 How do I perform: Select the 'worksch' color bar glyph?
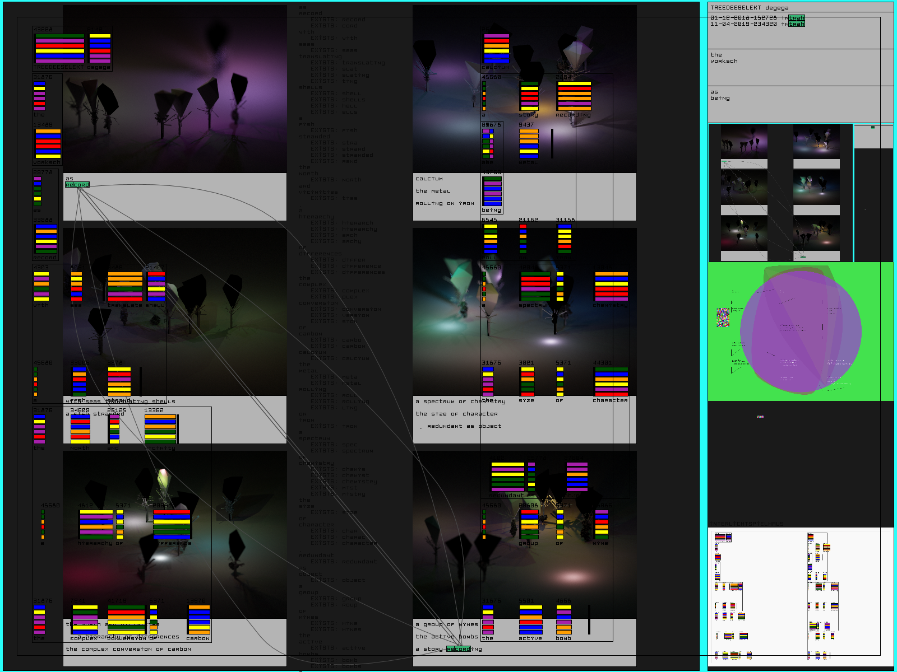[x=48, y=144]
